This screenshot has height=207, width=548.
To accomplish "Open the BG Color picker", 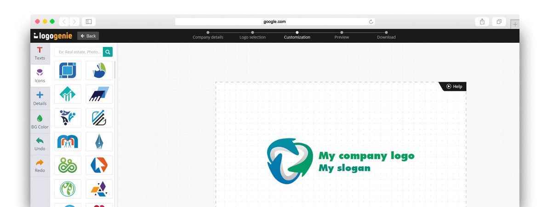I will 40,122.
